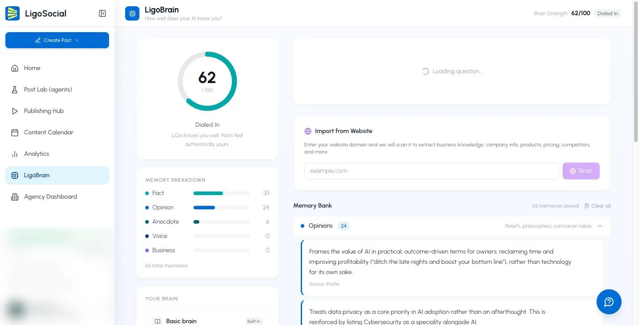Click the Fact memory progress bar

[221, 193]
